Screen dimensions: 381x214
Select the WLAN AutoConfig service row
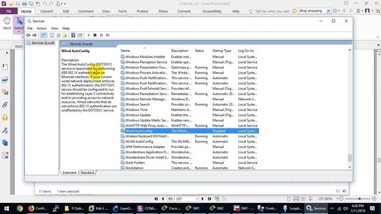point(189,141)
